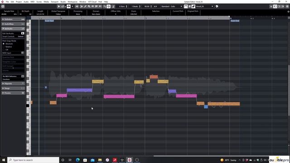Click the red pitch segment at top
Viewport: 290px width, 163px height.
pos(154,77)
